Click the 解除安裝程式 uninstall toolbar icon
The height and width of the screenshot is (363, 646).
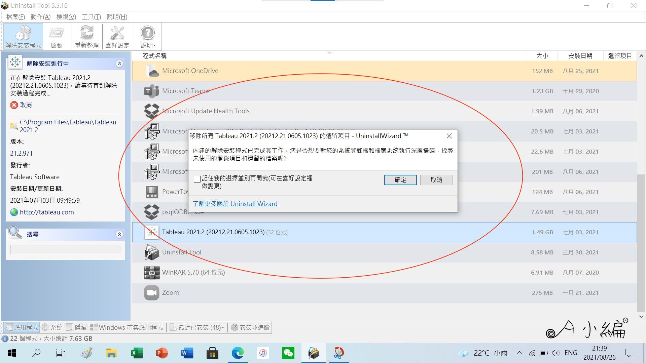tap(23, 36)
